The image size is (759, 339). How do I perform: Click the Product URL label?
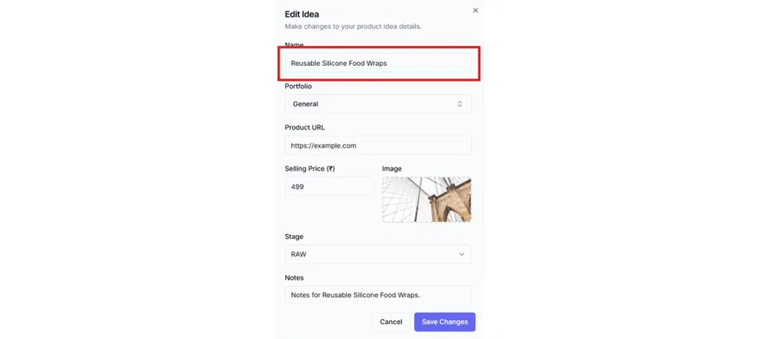[305, 127]
